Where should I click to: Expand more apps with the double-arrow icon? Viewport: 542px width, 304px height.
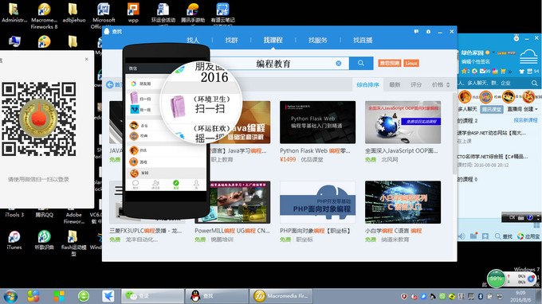pyautogui.click(x=510, y=72)
